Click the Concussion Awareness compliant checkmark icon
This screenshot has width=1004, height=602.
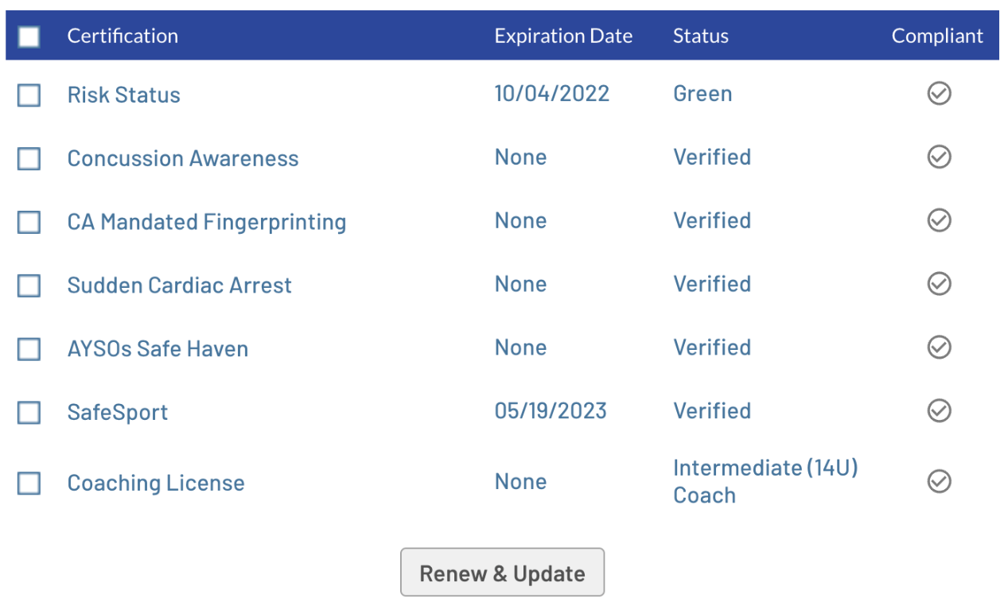pos(939,157)
